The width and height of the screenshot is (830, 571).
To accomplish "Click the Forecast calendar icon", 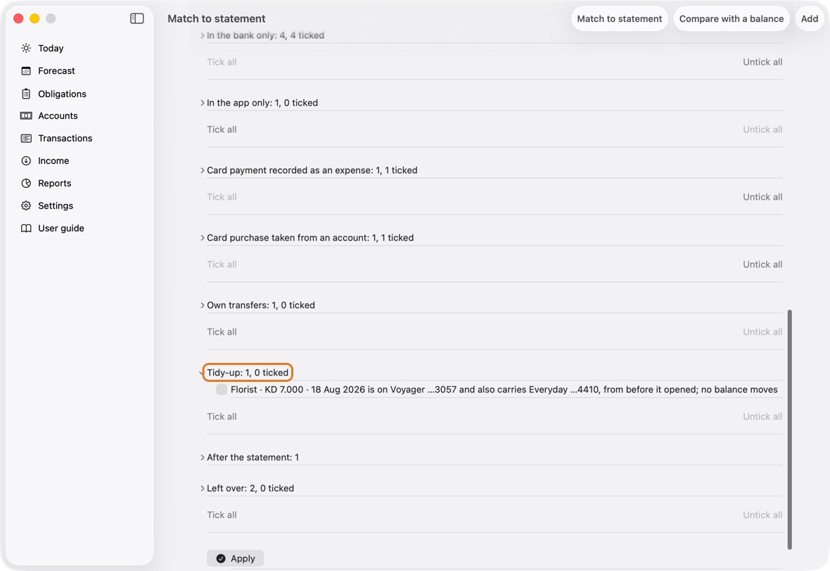I will (26, 71).
